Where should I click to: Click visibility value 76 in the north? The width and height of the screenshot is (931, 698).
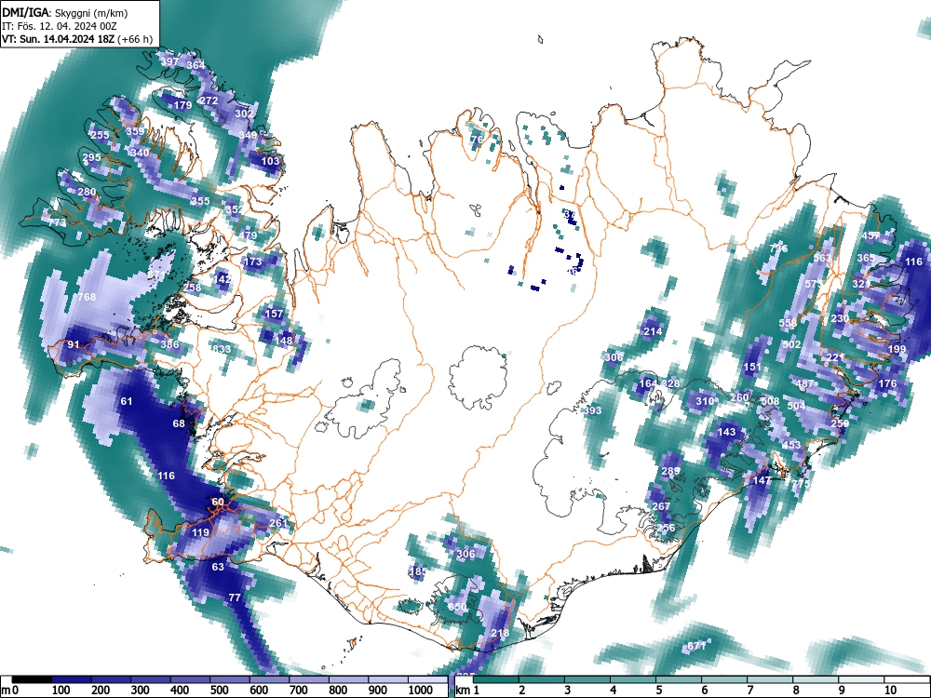point(477,141)
